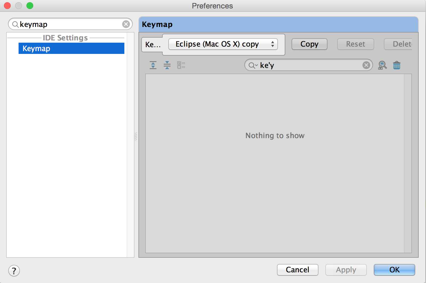Focus the 'keymap' preferences search field
The image size is (426, 283).
[70, 24]
